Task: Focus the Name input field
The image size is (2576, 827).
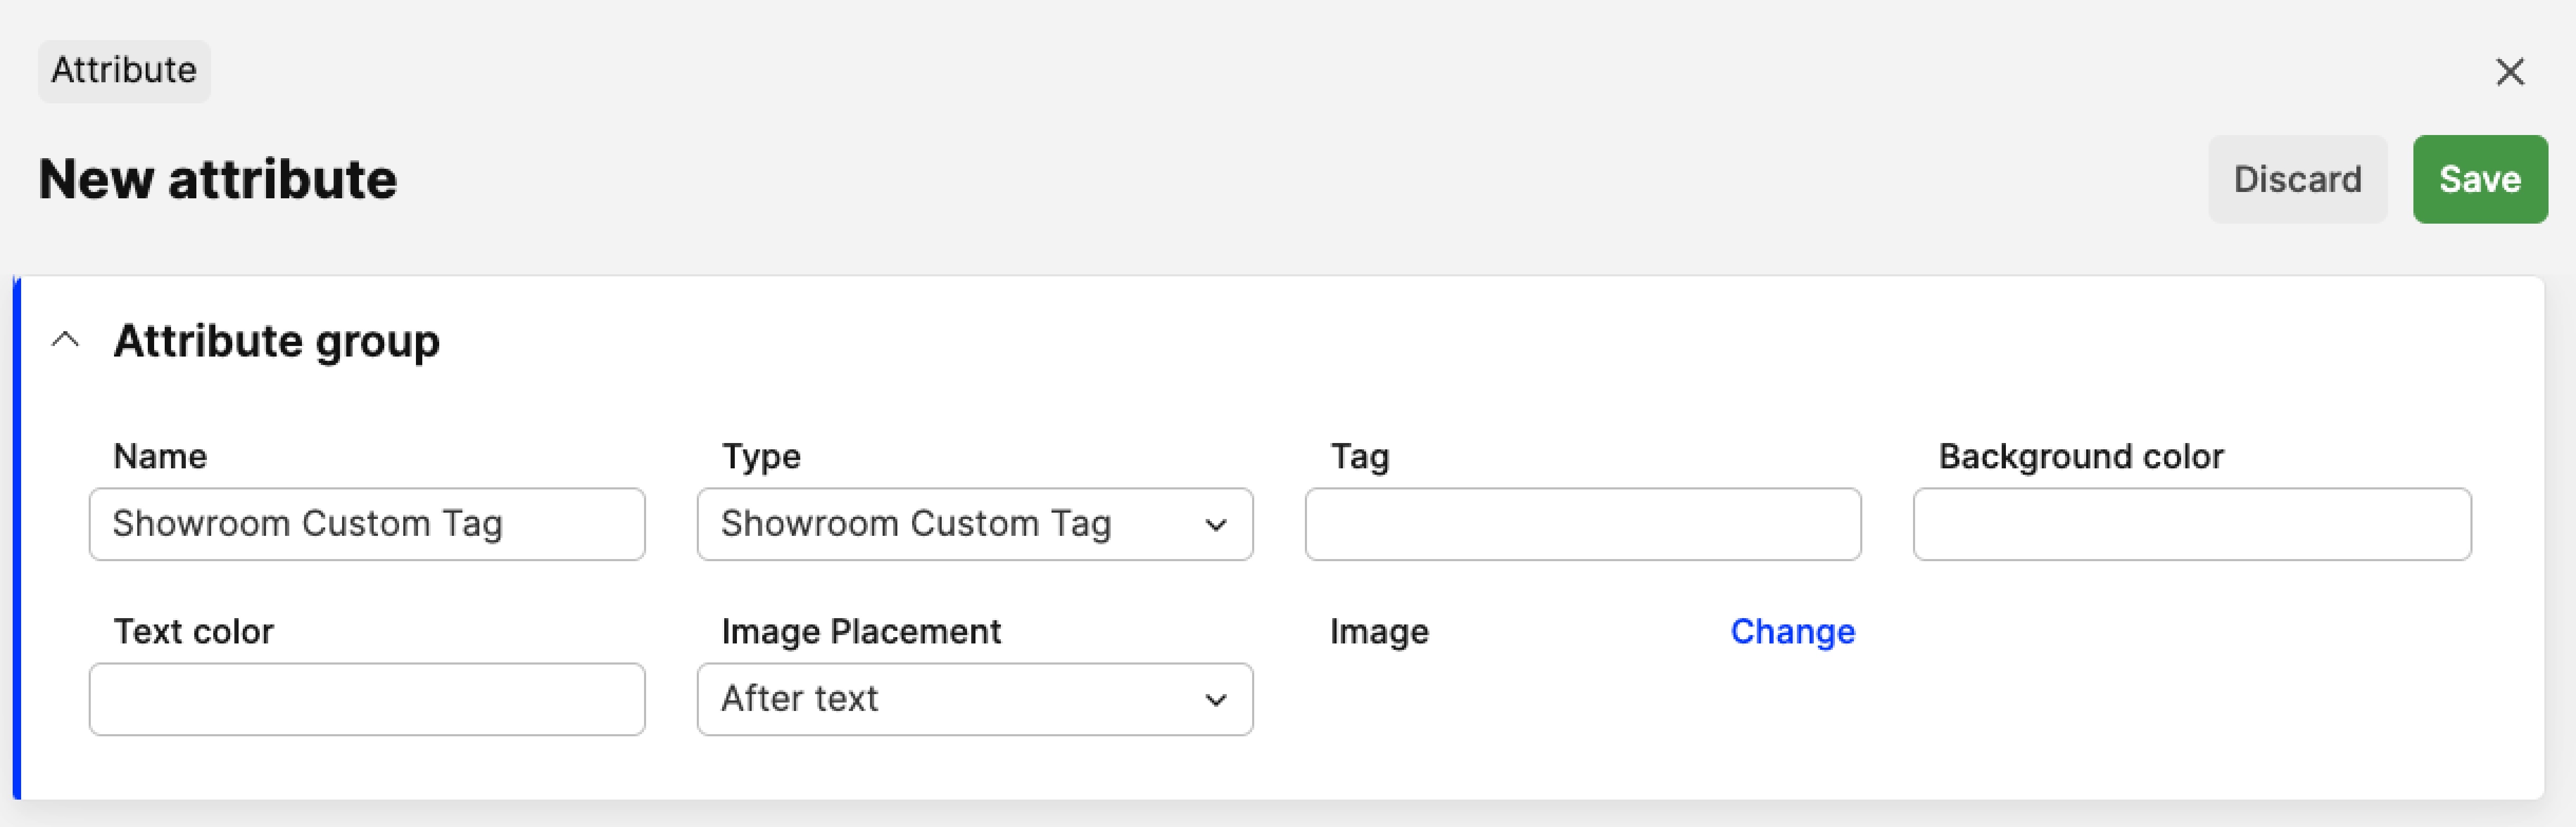Action: [x=367, y=524]
